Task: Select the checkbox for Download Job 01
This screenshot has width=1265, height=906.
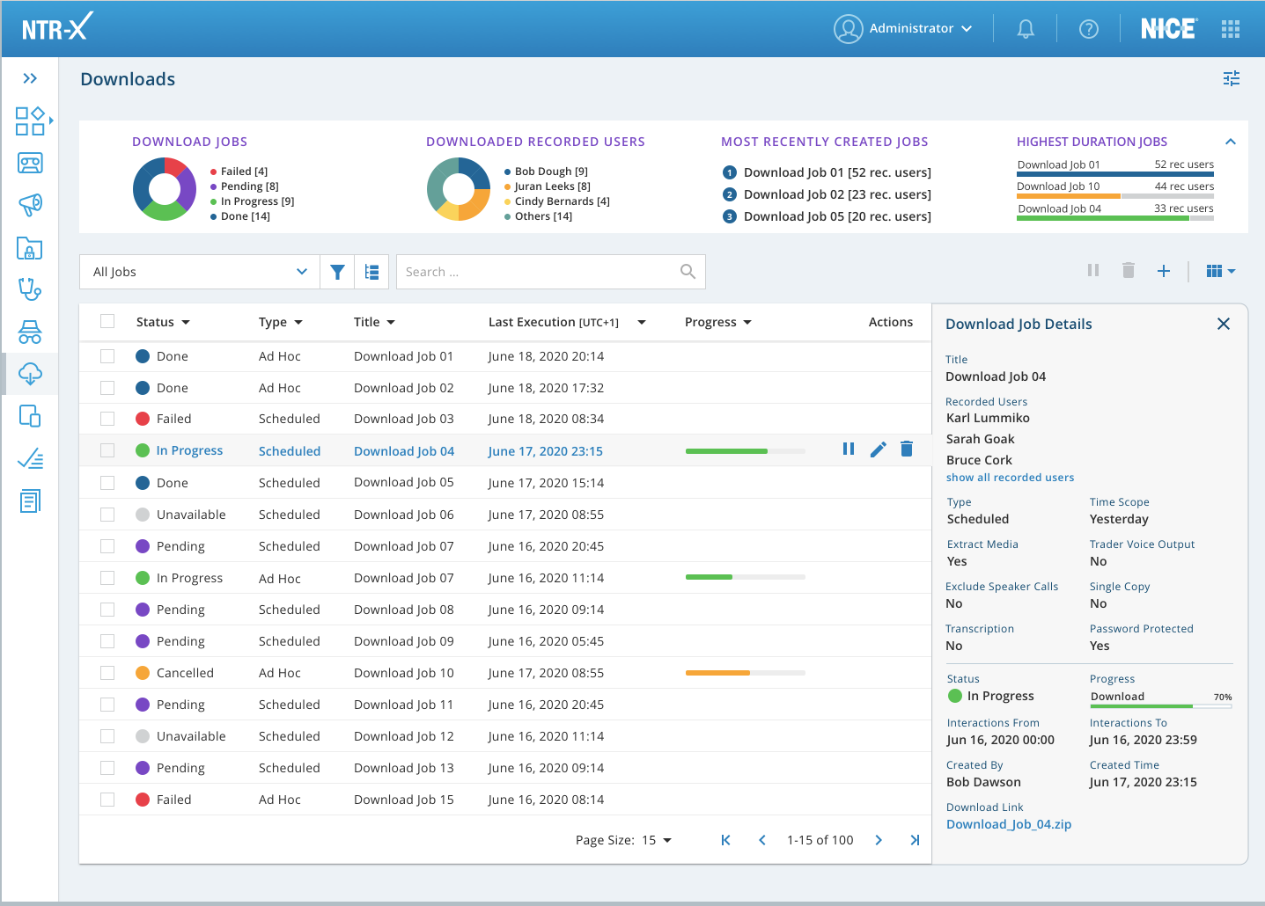Action: (107, 356)
